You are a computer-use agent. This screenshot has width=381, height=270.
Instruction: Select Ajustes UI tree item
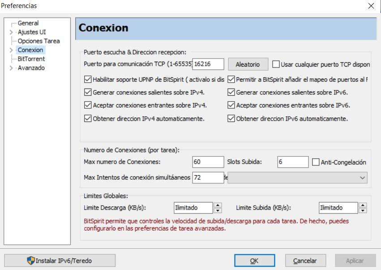point(32,32)
